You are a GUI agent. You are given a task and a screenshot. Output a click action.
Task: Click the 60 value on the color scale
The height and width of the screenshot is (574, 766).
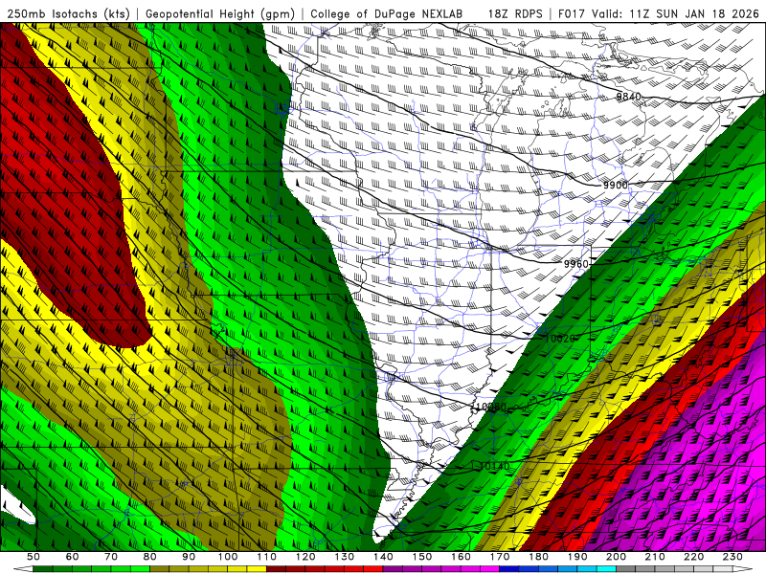click(x=72, y=557)
